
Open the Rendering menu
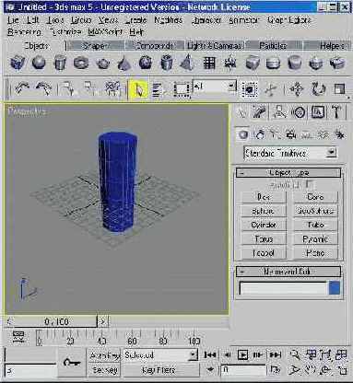[24, 32]
